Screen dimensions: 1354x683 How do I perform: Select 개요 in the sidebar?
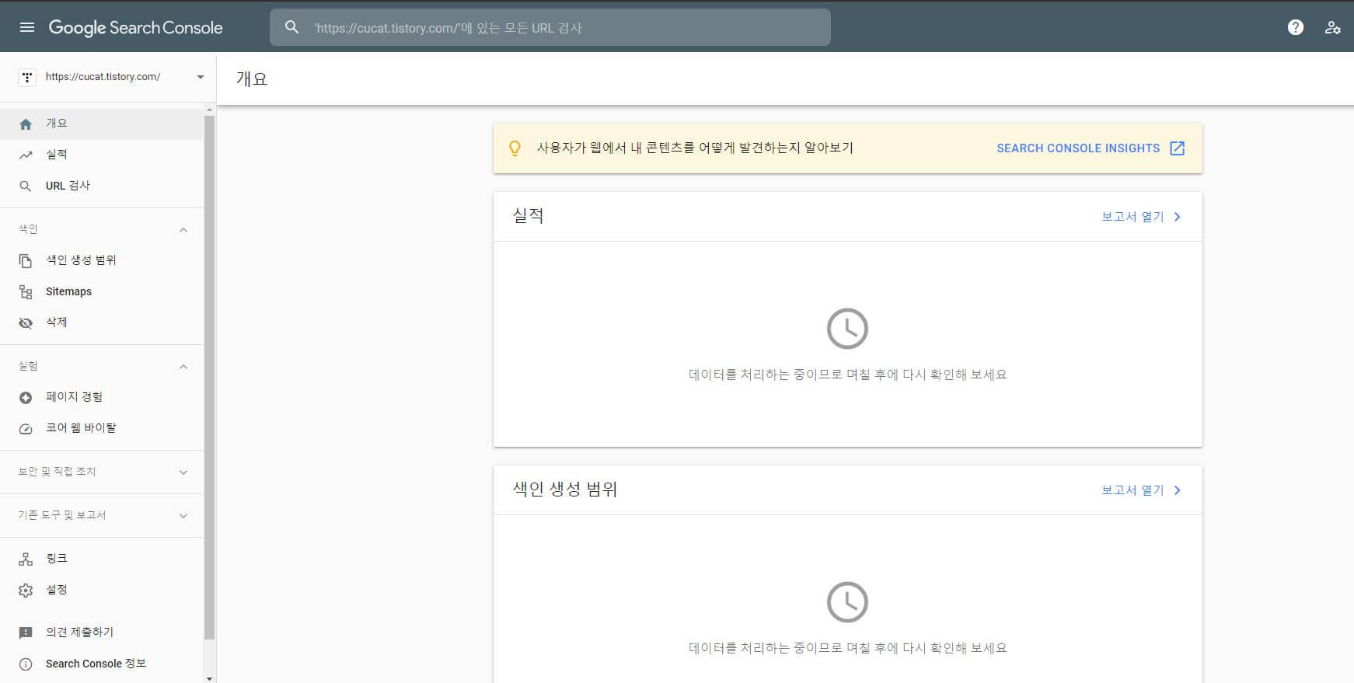(101, 124)
